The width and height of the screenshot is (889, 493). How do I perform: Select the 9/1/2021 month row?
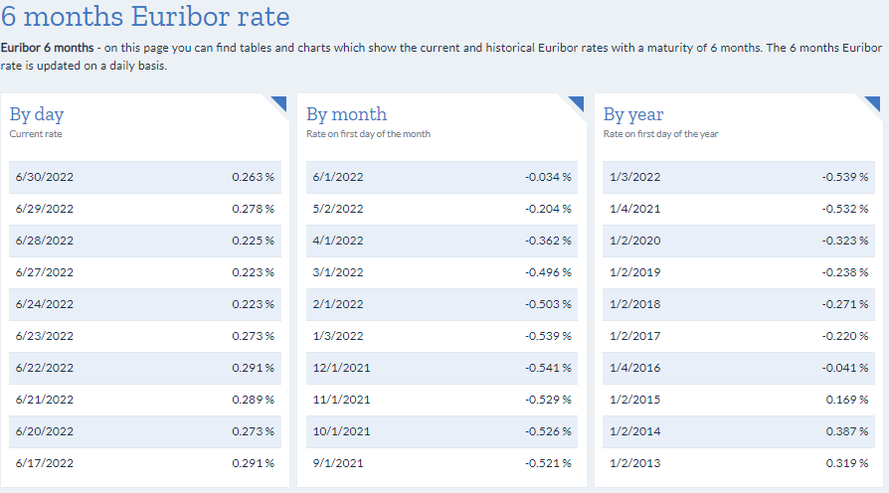443,463
